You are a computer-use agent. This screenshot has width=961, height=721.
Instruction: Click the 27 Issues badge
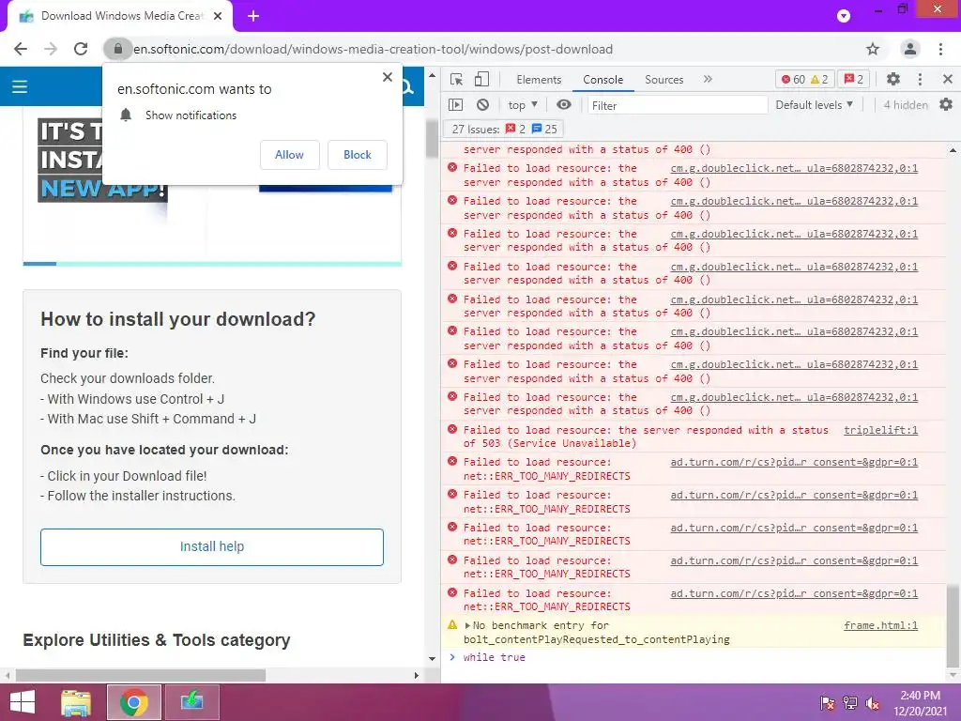504,130
